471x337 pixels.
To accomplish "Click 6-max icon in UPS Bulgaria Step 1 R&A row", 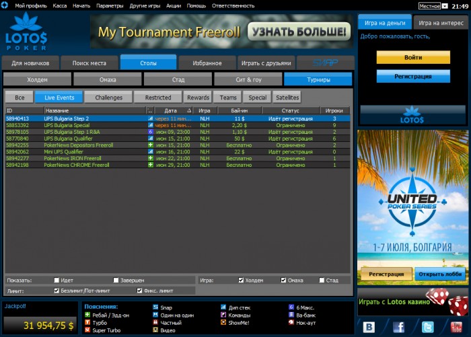I will pyautogui.click(x=151, y=132).
